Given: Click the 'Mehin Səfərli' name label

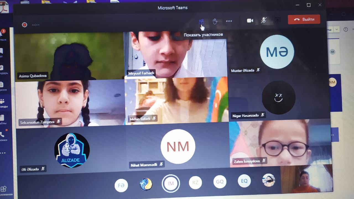Looking at the screenshot, I should 143,119.
